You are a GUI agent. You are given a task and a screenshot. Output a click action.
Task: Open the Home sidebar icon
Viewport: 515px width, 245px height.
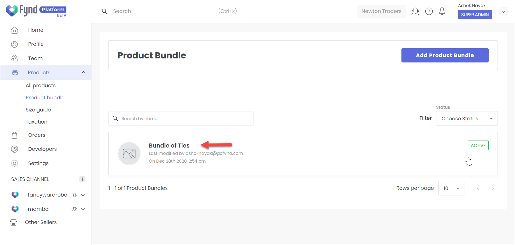point(15,30)
